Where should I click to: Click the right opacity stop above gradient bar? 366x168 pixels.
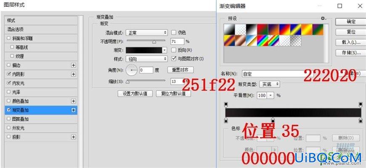[361, 104]
